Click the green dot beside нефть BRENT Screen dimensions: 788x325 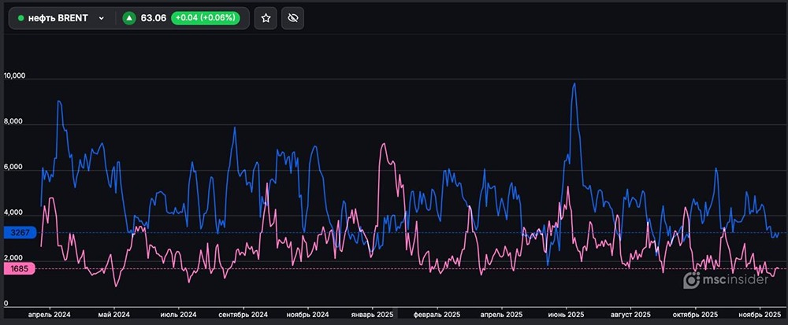click(x=21, y=18)
